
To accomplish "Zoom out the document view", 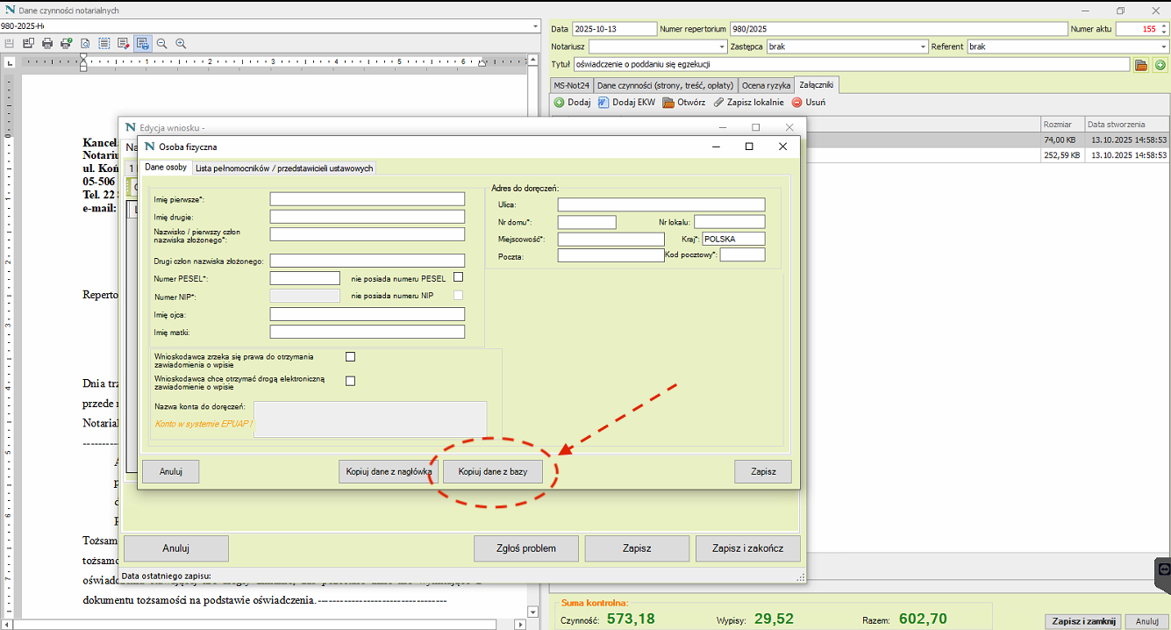I will (162, 43).
